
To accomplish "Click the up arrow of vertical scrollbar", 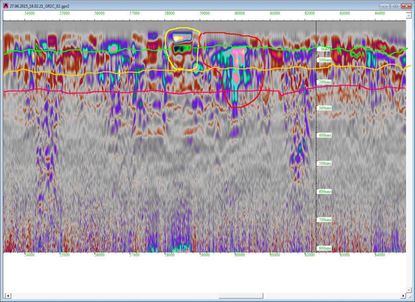I will click(409, 16).
